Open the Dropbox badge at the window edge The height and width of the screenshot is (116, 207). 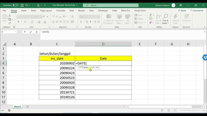(205, 57)
